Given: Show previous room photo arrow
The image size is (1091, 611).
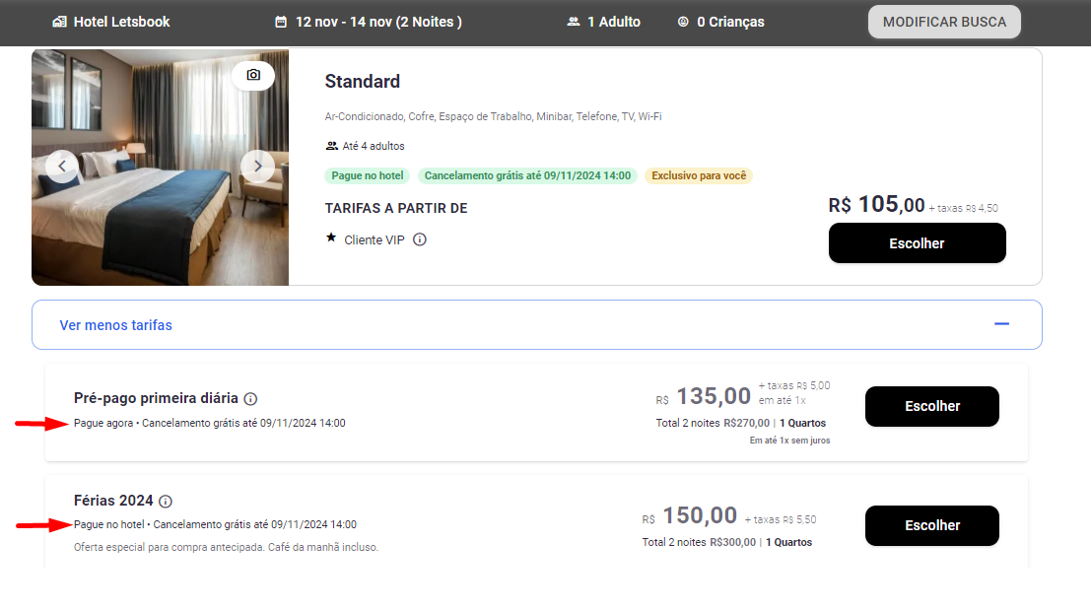Looking at the screenshot, I should click(x=62, y=166).
